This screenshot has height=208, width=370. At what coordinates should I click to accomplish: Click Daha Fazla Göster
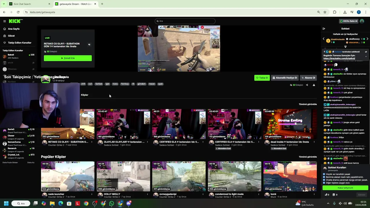10,163
